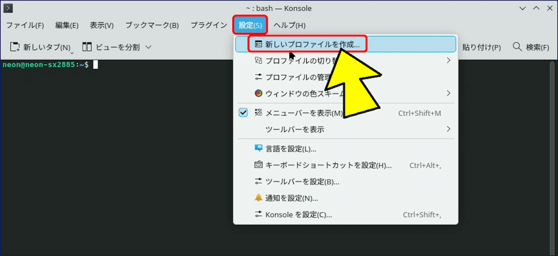
Task: Select 'Create New Profile' menu entry
Action: pyautogui.click(x=312, y=44)
